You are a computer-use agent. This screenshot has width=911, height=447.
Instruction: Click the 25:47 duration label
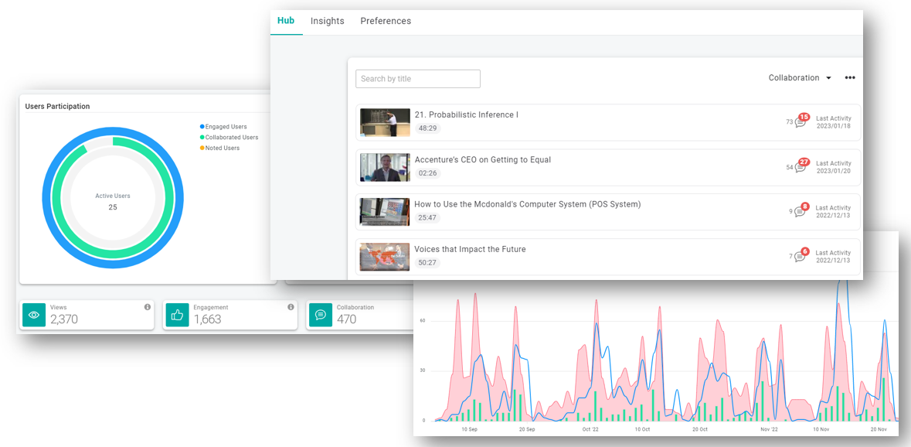pyautogui.click(x=427, y=217)
